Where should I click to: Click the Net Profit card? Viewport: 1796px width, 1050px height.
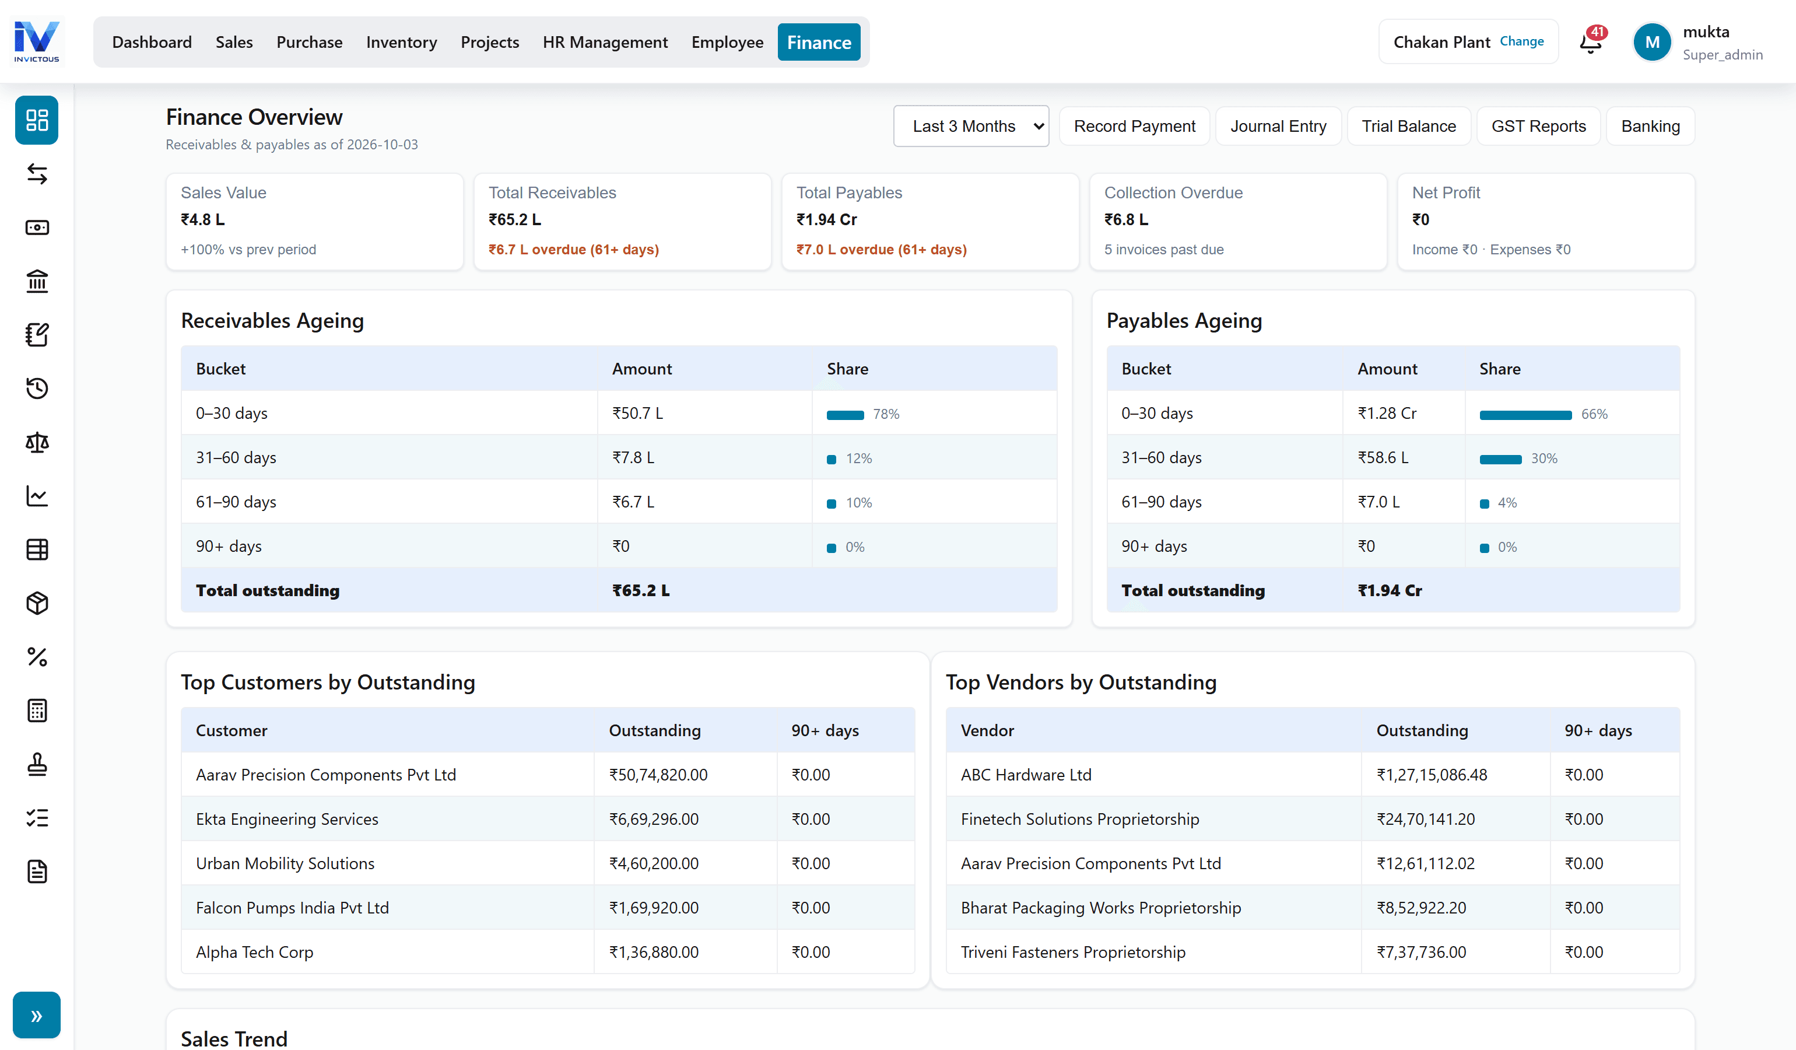[1546, 222]
